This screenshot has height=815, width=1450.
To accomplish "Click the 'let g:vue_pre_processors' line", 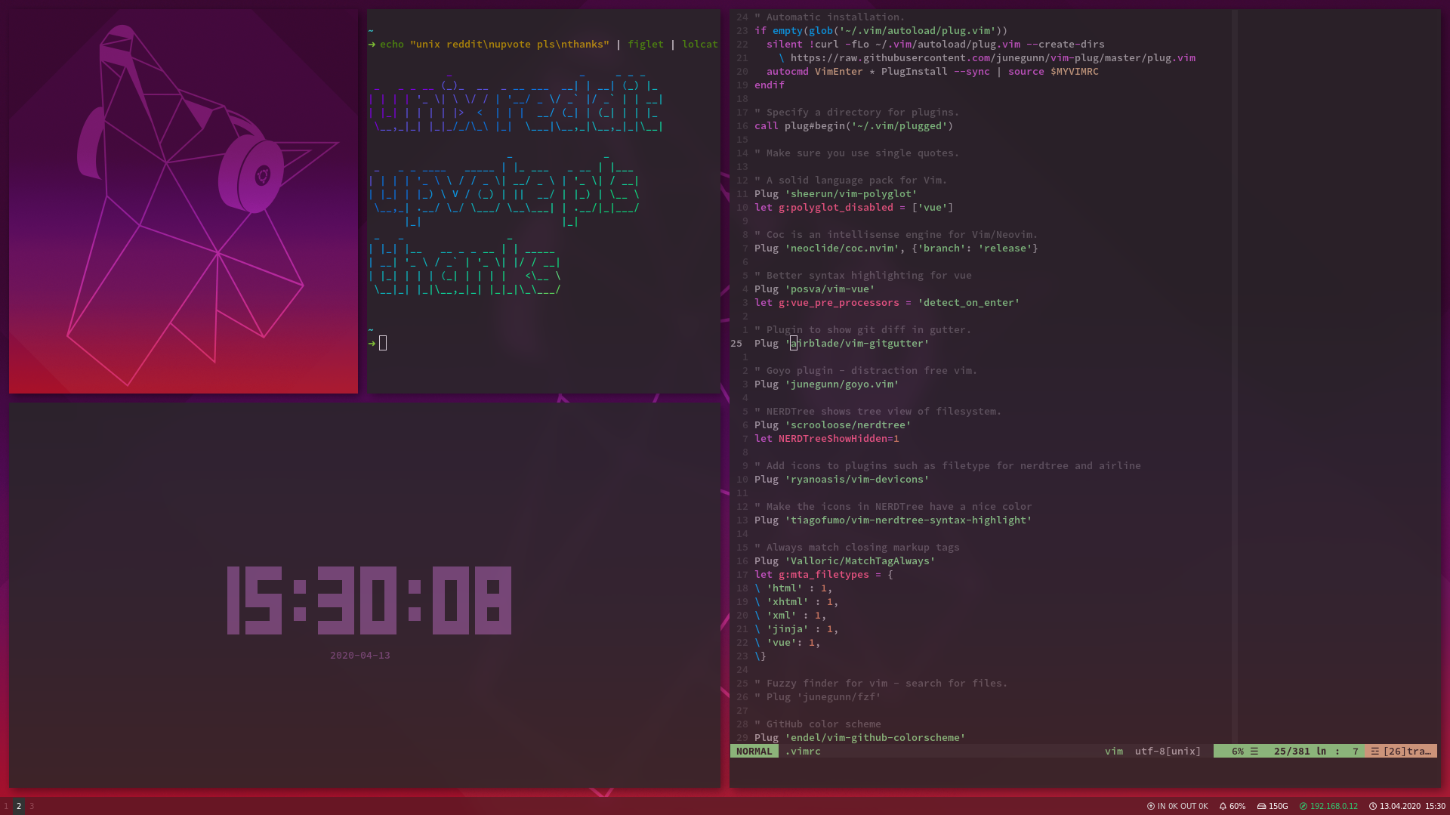I will 887,302.
